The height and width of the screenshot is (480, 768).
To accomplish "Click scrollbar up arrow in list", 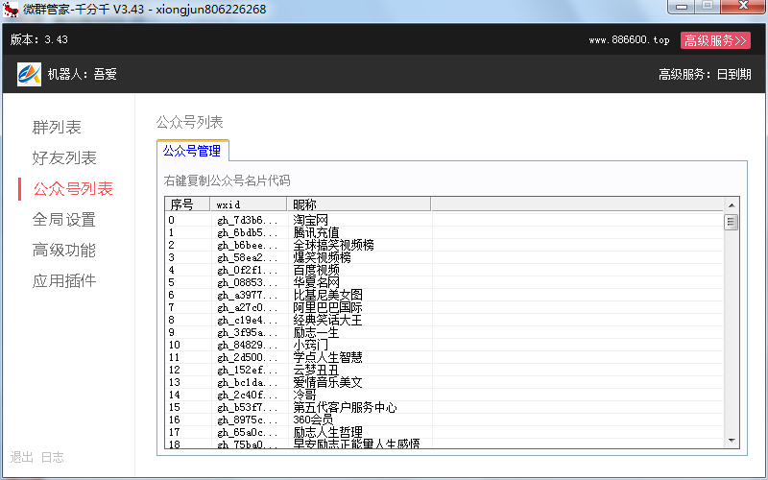I will pos(732,205).
